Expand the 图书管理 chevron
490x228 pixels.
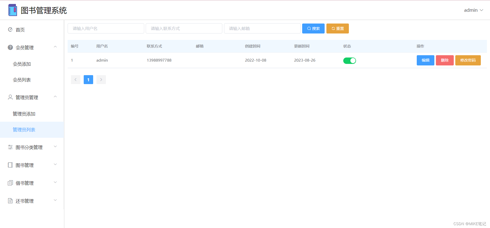pyautogui.click(x=55, y=164)
